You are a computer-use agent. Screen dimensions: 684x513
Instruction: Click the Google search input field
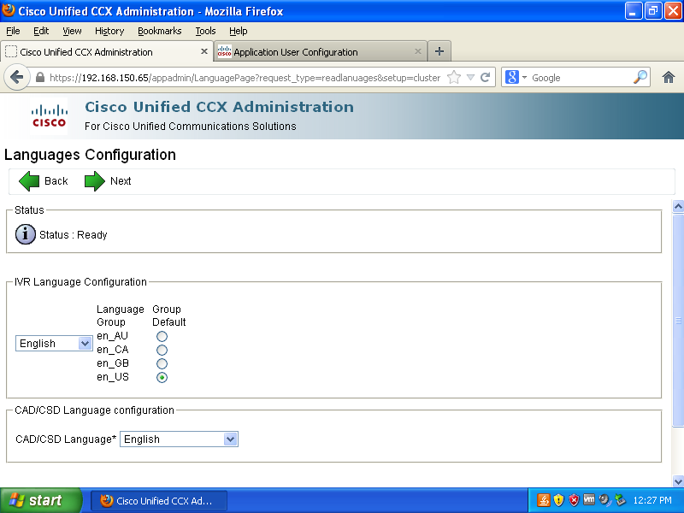tap(581, 78)
